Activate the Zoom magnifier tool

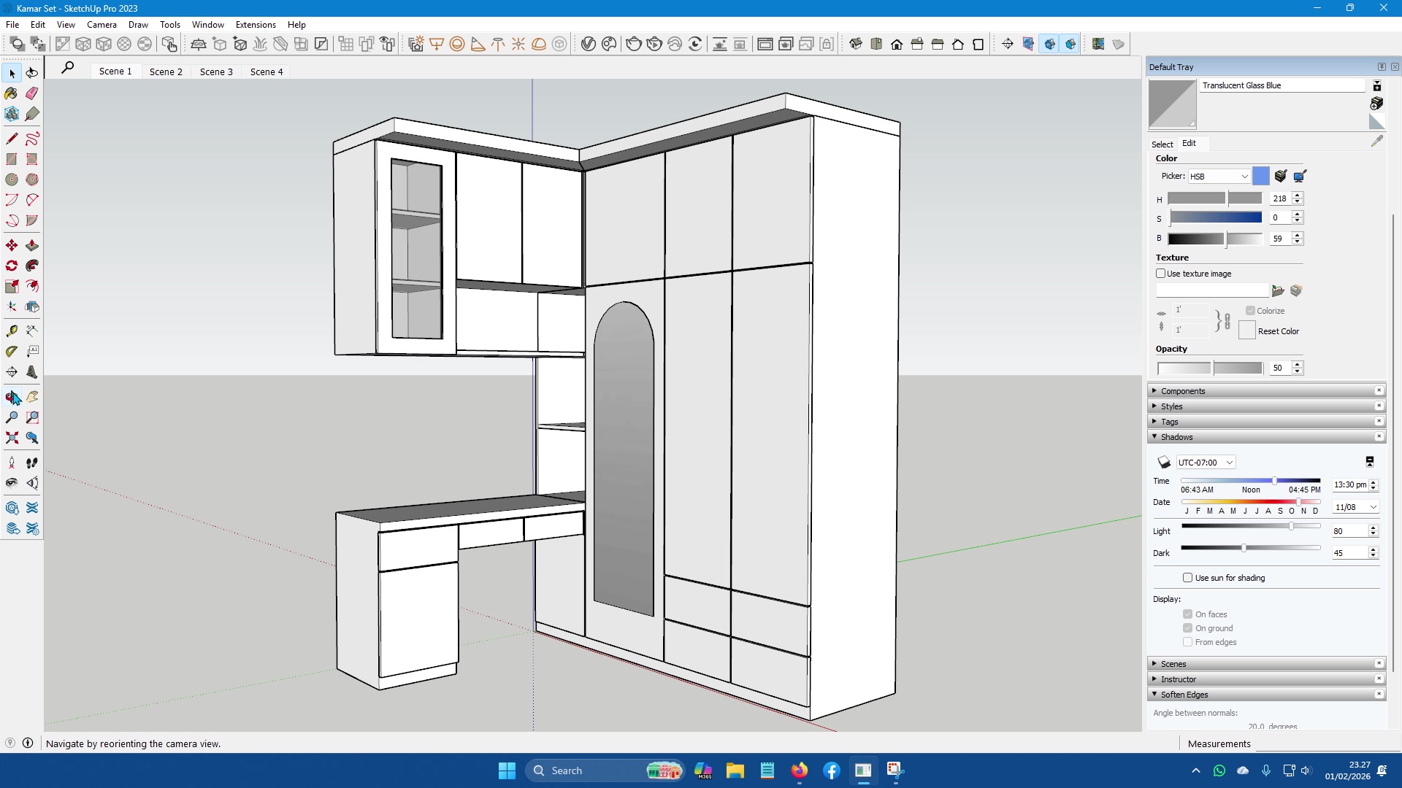pyautogui.click(x=12, y=417)
